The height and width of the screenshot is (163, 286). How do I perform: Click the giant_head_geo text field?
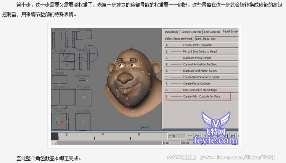[216, 38]
